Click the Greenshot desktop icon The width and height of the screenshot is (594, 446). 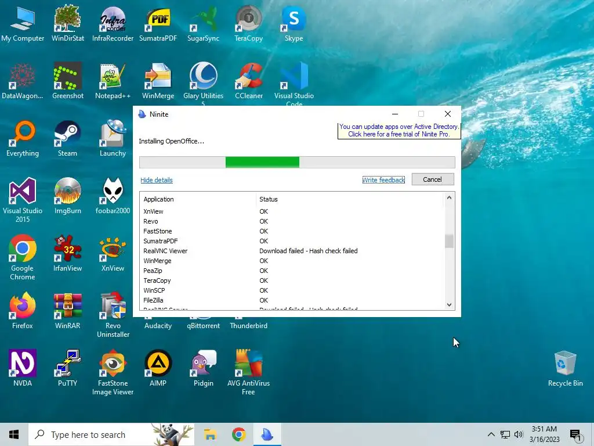tap(67, 81)
